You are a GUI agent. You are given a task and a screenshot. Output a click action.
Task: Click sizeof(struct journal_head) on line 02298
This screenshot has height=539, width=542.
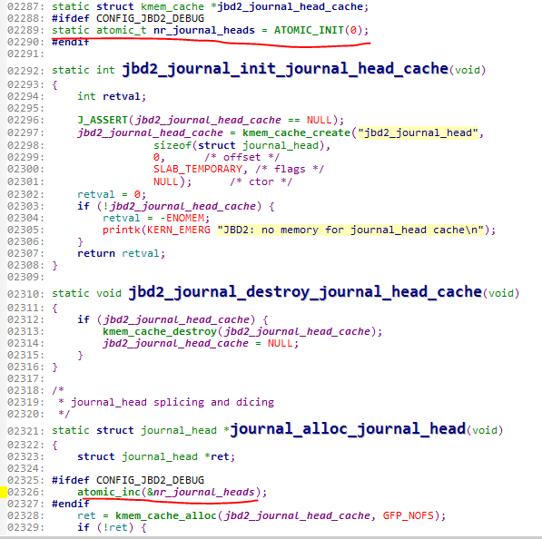tap(239, 145)
